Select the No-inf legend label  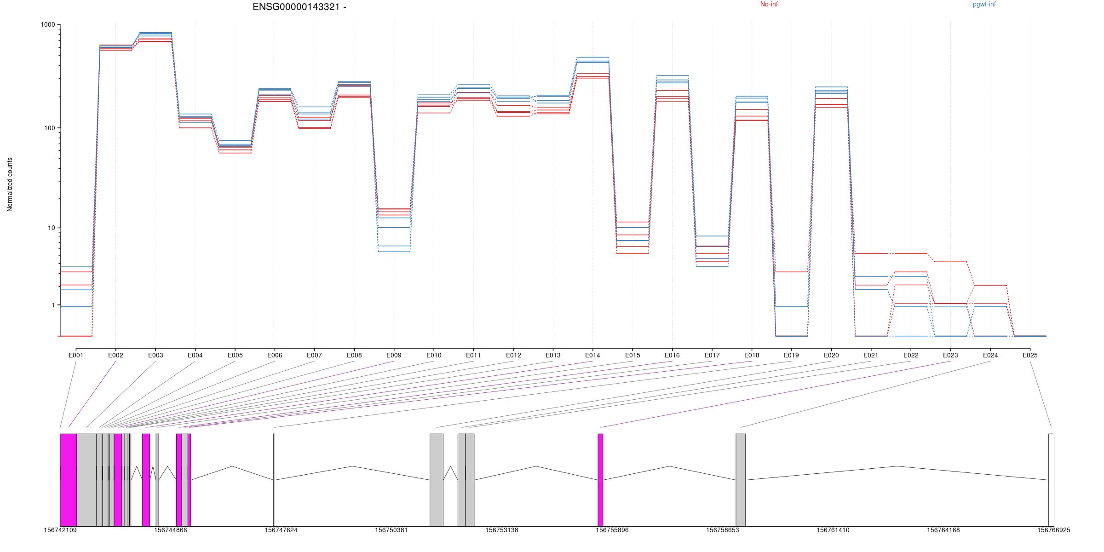[769, 4]
